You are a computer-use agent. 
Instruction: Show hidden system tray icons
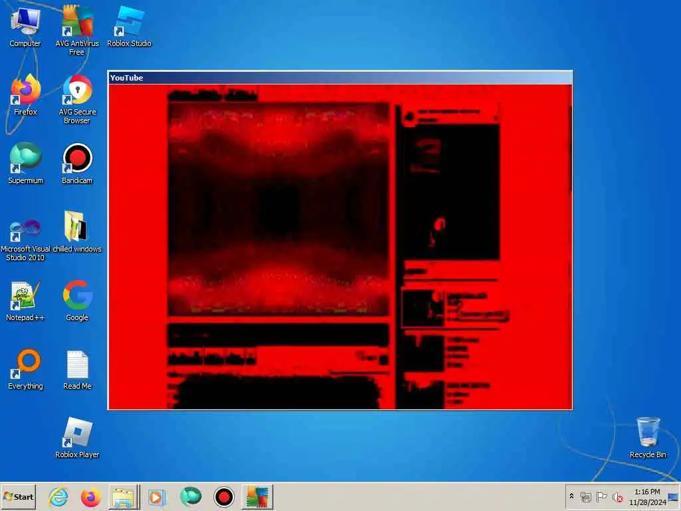571,496
